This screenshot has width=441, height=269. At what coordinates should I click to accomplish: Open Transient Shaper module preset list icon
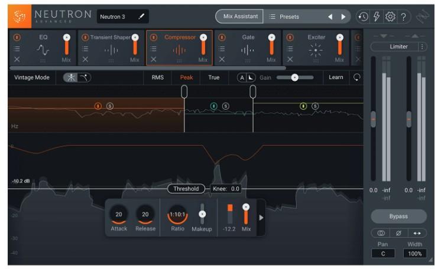pyautogui.click(x=85, y=49)
